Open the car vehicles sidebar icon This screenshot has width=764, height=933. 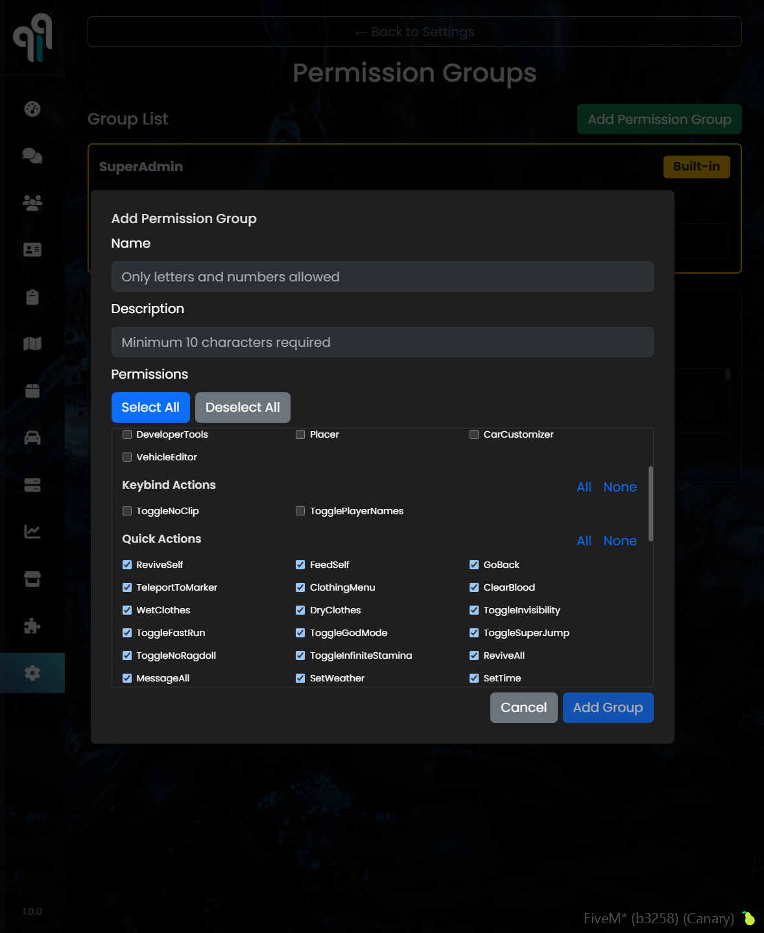[32, 438]
